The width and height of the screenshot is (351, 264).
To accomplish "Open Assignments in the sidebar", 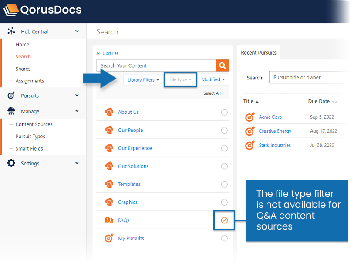I will (x=30, y=81).
